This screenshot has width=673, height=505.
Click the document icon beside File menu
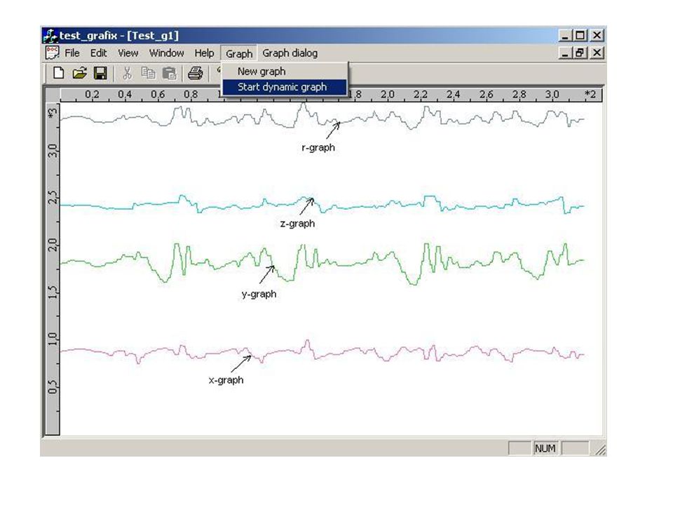[x=53, y=53]
